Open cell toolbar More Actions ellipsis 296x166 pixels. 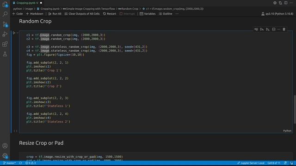click(279, 30)
